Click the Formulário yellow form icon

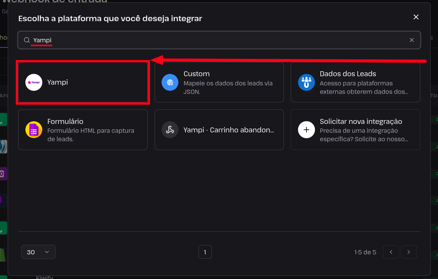34,130
